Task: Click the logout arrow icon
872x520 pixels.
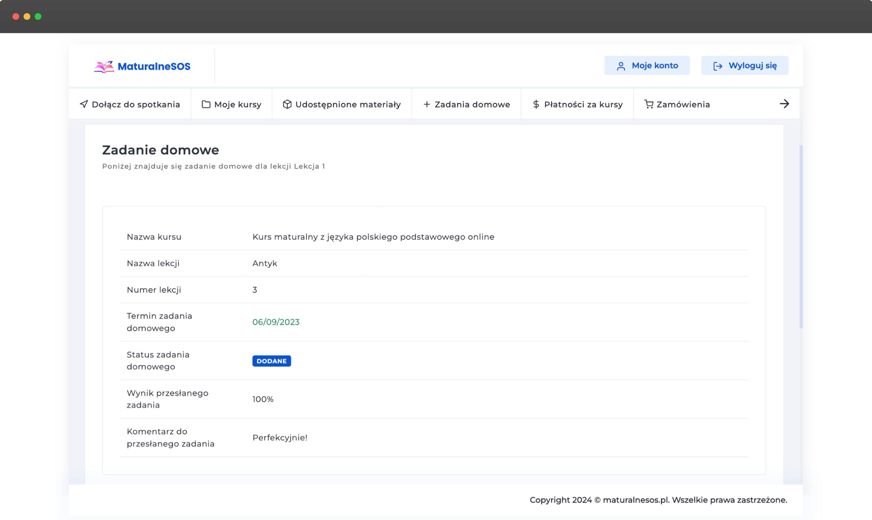Action: [718, 66]
